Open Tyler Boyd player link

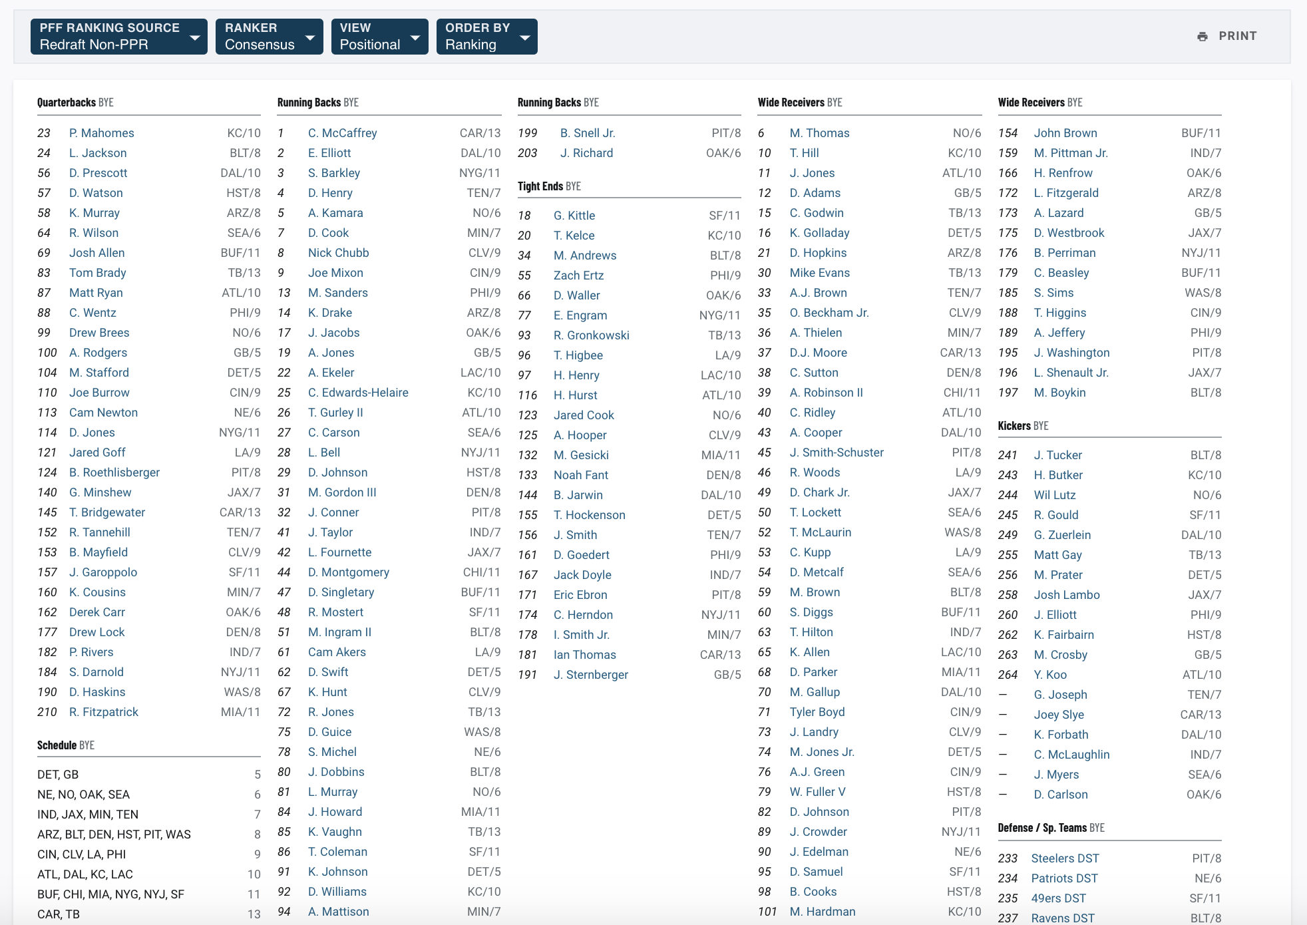[817, 712]
